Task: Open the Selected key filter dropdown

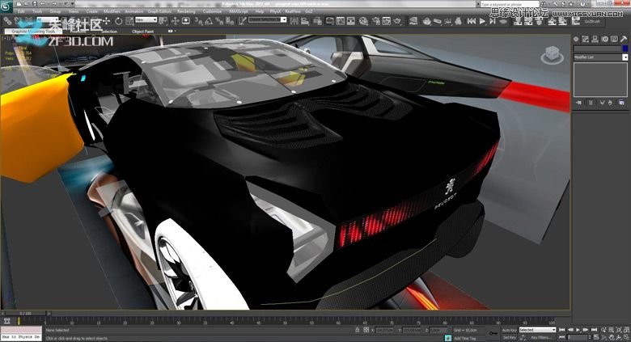Action: coord(537,330)
